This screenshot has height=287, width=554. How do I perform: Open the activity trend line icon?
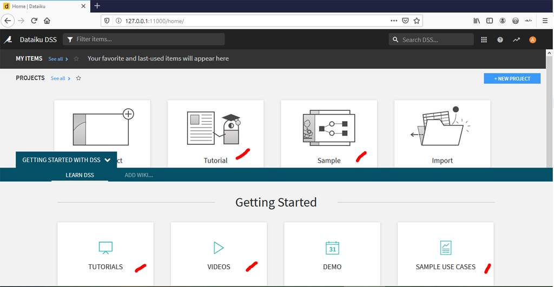(x=517, y=40)
